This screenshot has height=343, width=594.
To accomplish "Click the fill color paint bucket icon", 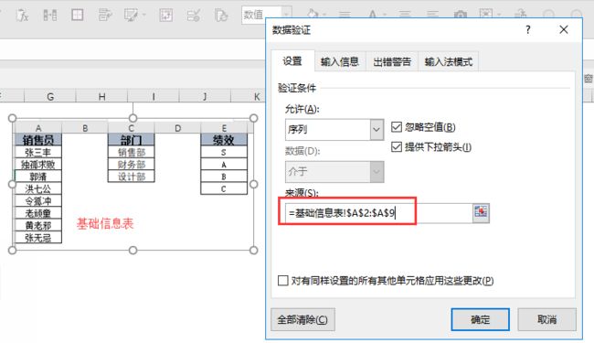I will point(313,15).
